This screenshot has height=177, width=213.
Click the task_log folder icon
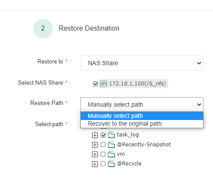click(x=111, y=135)
